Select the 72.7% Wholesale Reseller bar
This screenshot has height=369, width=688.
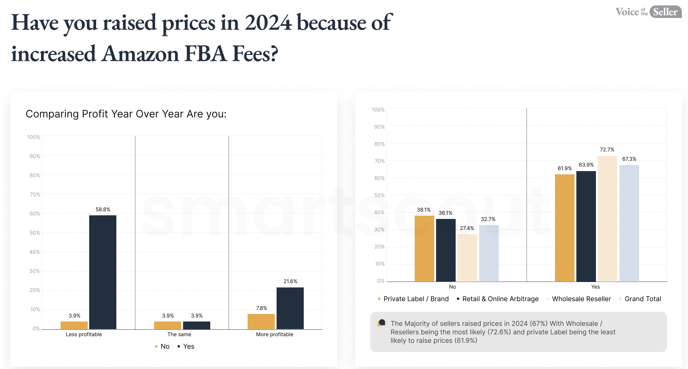[608, 219]
